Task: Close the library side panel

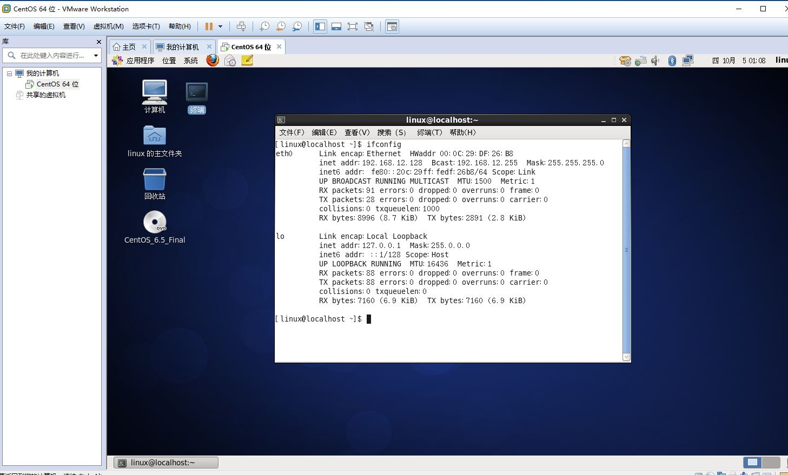Action: 98,42
